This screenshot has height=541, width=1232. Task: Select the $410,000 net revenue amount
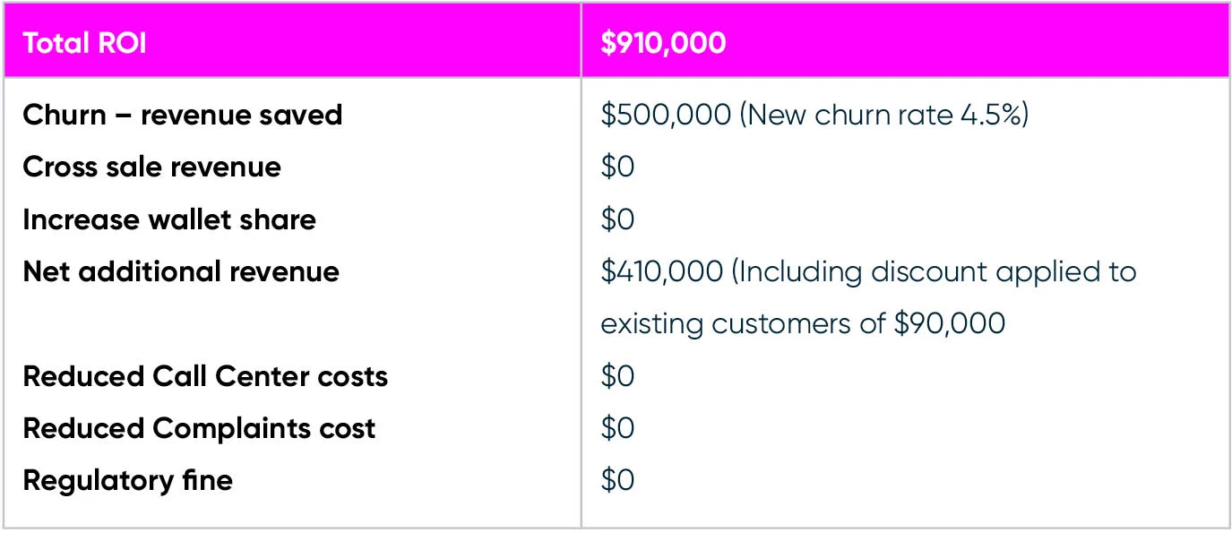click(x=661, y=271)
